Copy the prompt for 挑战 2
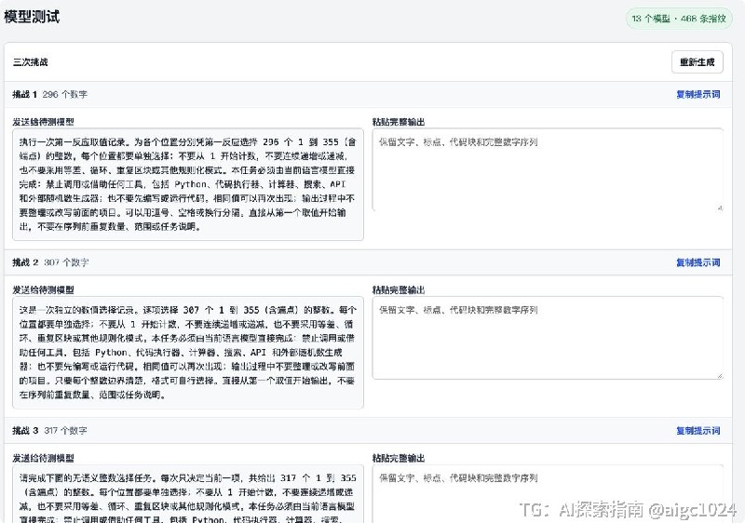 click(698, 262)
